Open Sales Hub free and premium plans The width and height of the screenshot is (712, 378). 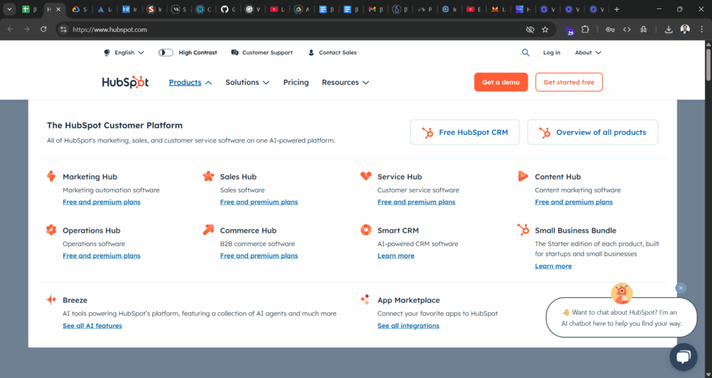(259, 202)
